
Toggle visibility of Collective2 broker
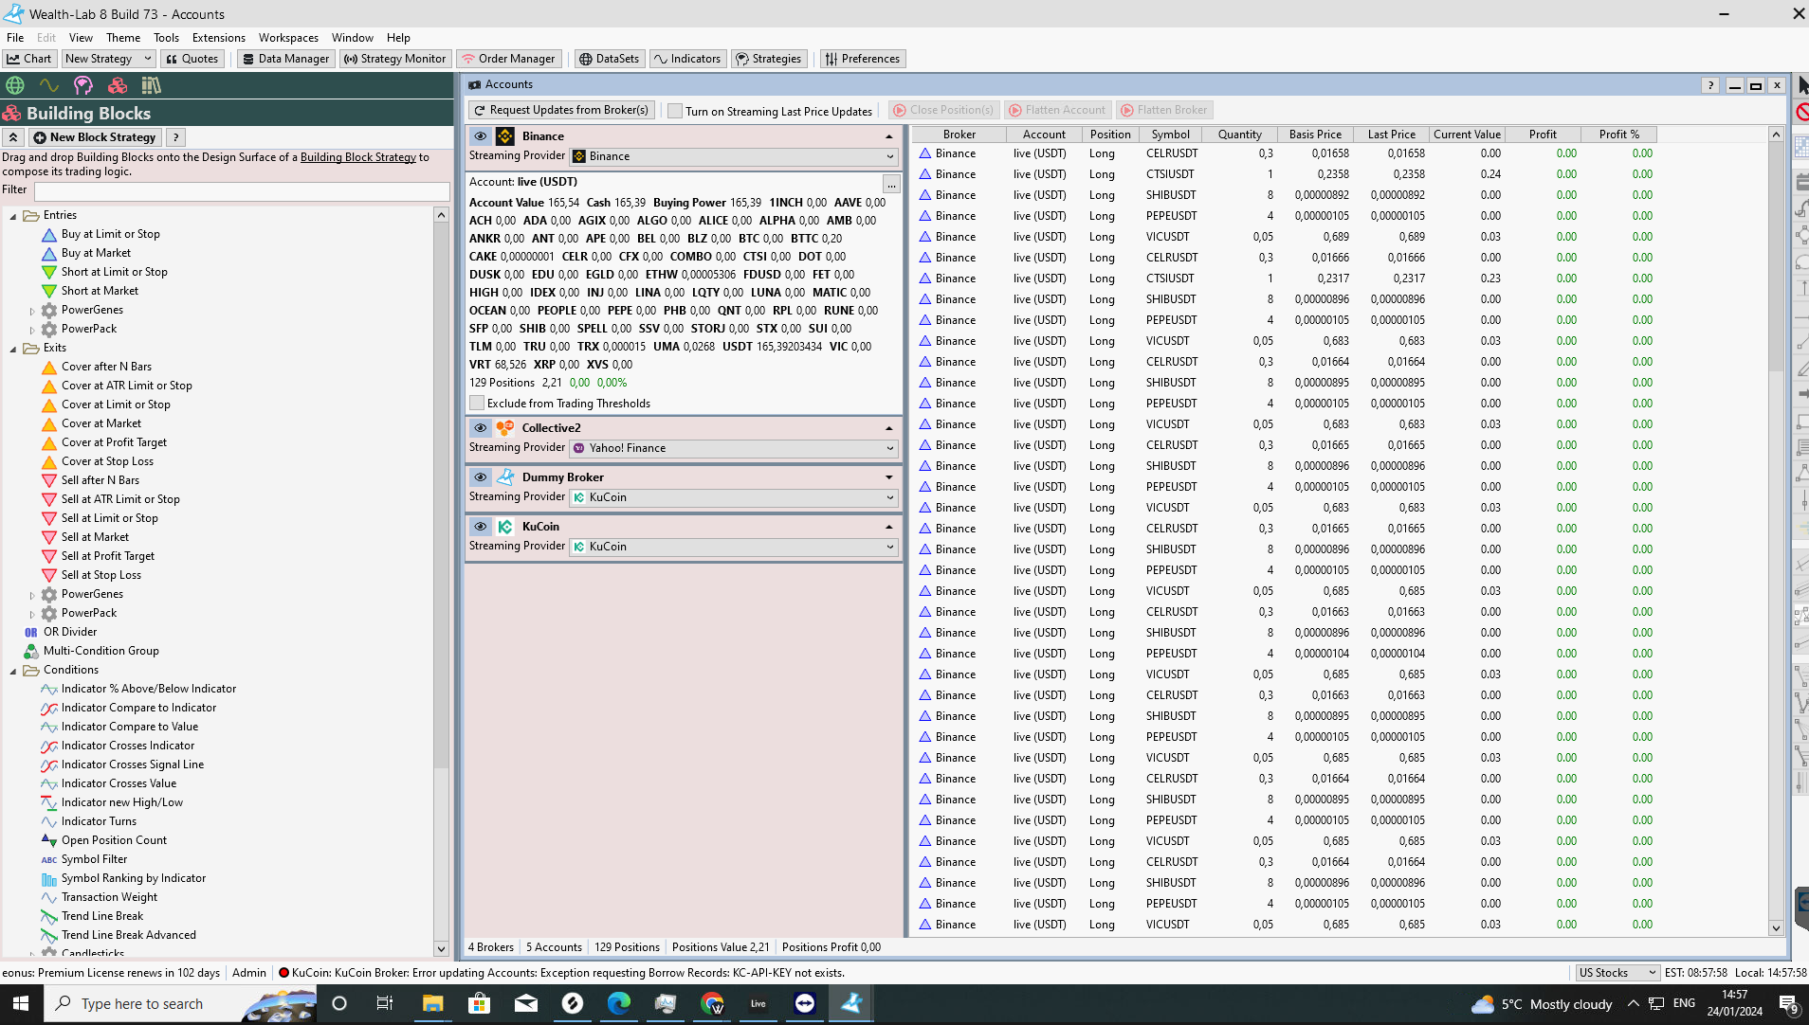481,428
